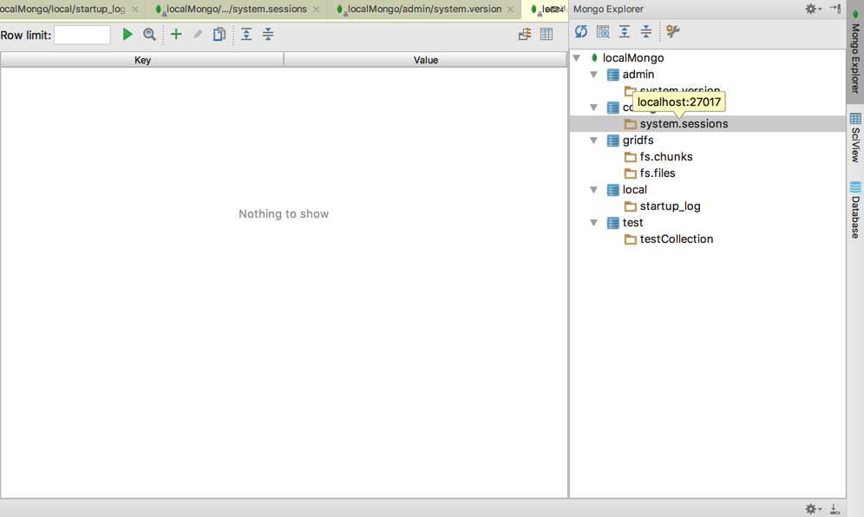Click the Key column header
Image resolution: width=864 pixels, height=517 pixels.
coord(142,60)
